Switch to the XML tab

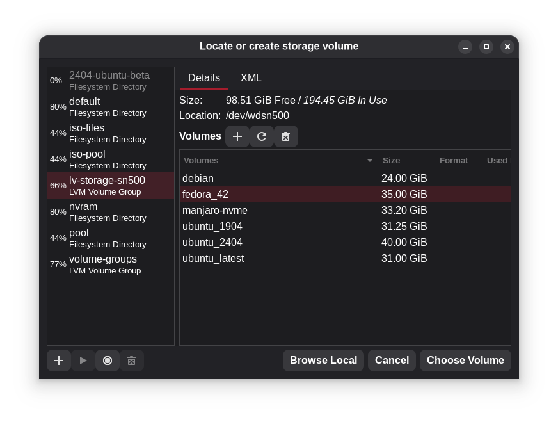251,77
